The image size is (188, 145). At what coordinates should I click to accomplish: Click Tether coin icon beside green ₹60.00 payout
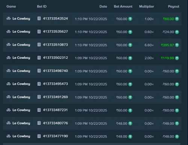177,19
